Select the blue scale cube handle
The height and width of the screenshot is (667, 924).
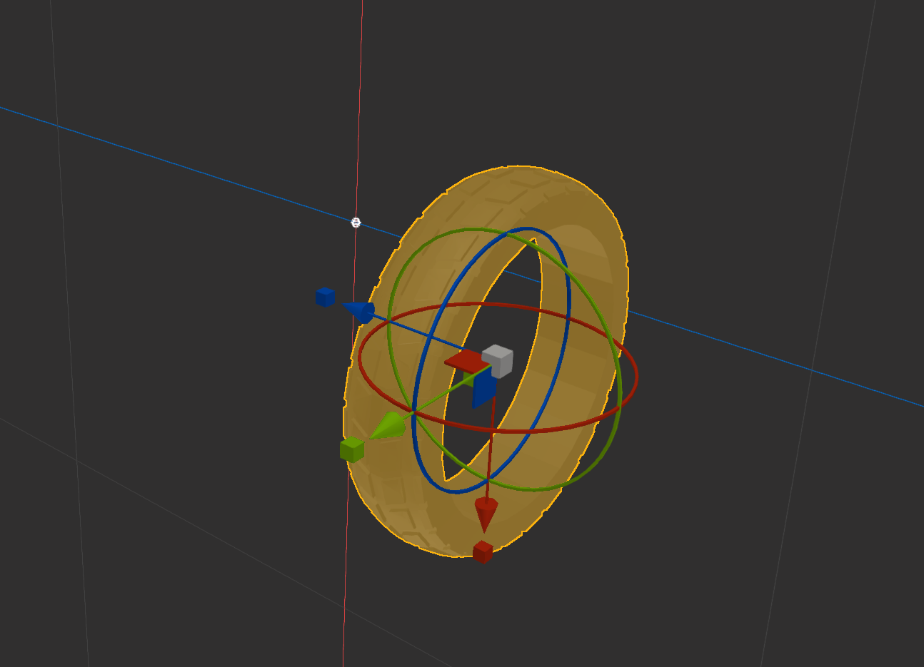326,297
